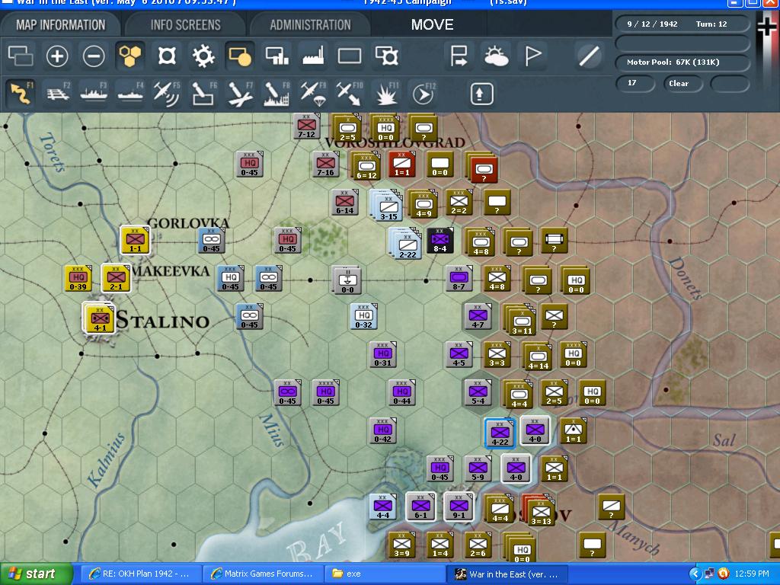Select black unit counter 8-4
780x585 pixels.
coord(440,240)
